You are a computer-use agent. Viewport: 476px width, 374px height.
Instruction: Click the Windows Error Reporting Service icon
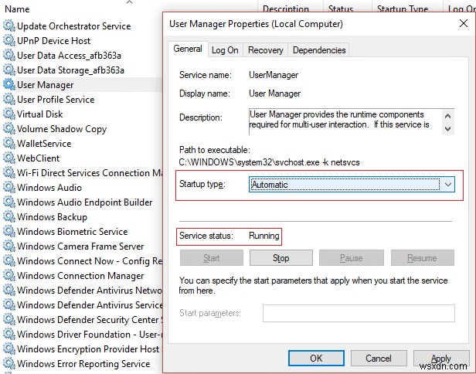(x=9, y=364)
